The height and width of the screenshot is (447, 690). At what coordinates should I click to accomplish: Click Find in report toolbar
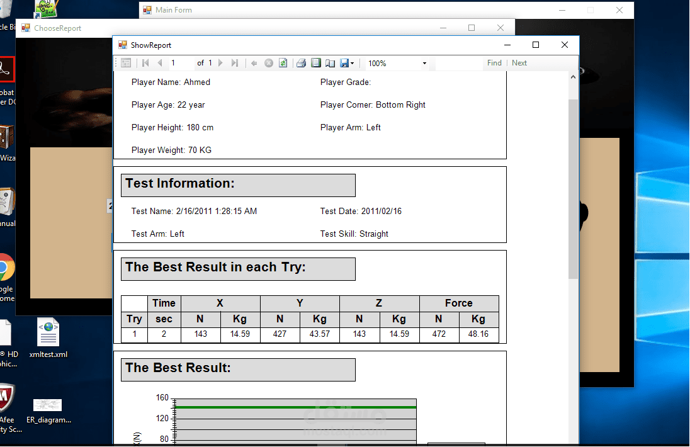pyautogui.click(x=494, y=63)
